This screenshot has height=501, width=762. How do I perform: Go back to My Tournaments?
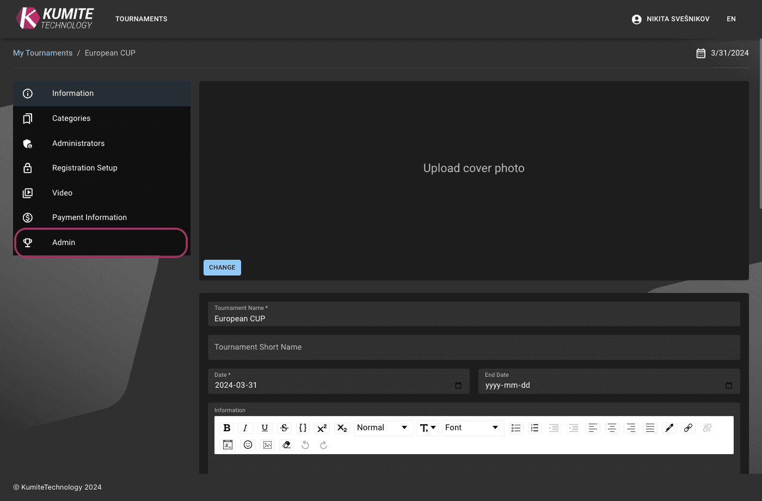coord(42,52)
